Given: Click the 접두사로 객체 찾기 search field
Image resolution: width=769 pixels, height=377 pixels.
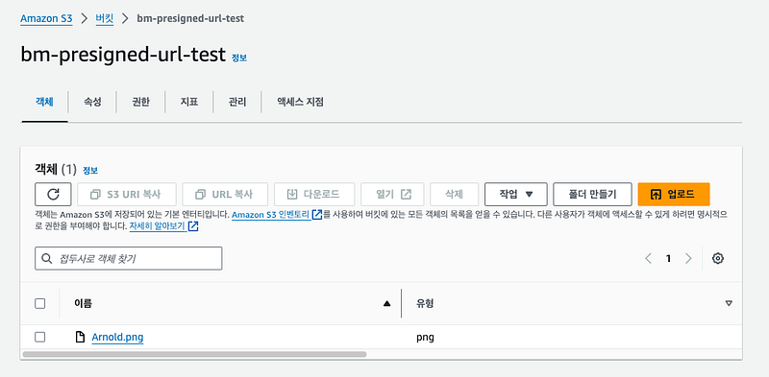Looking at the screenshot, I should pyautogui.click(x=129, y=258).
